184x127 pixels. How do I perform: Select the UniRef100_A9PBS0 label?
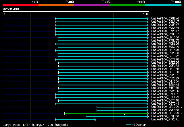point(165,53)
